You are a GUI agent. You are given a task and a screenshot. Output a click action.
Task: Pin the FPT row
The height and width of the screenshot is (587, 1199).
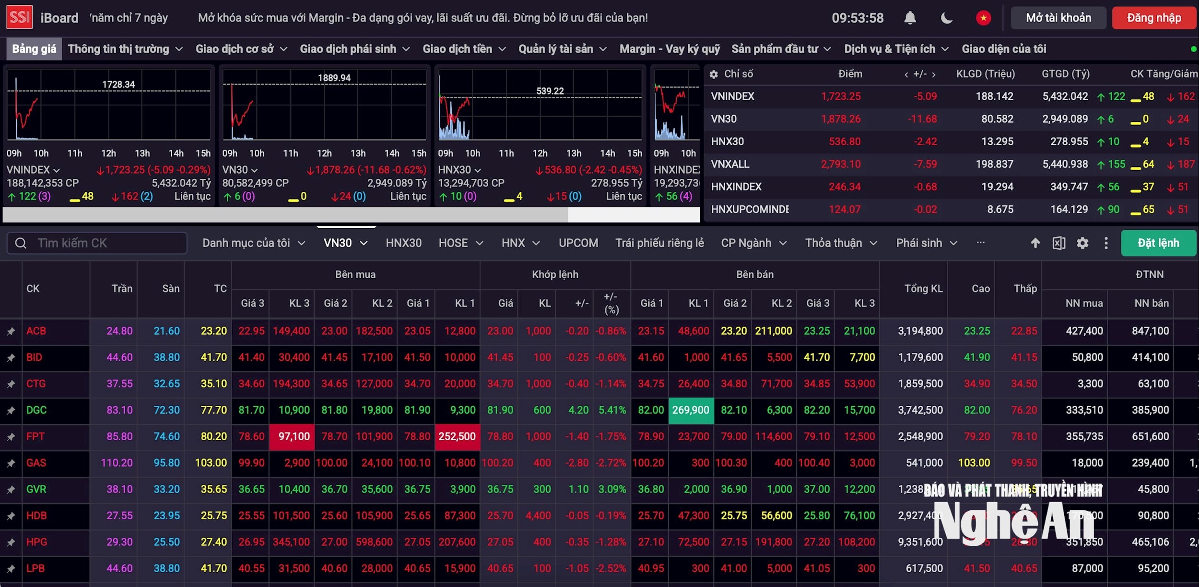(x=11, y=437)
